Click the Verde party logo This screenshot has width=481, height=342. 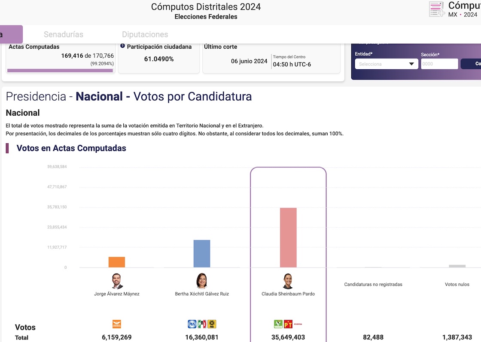click(278, 324)
